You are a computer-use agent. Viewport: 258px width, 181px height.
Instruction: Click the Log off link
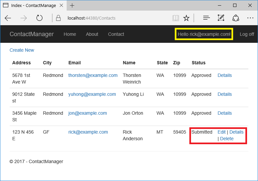pos(247,34)
